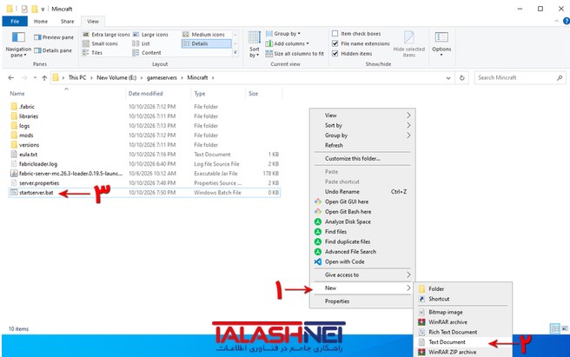Expand the layout gallery more arrow
The height and width of the screenshot is (357, 570).
point(235,53)
